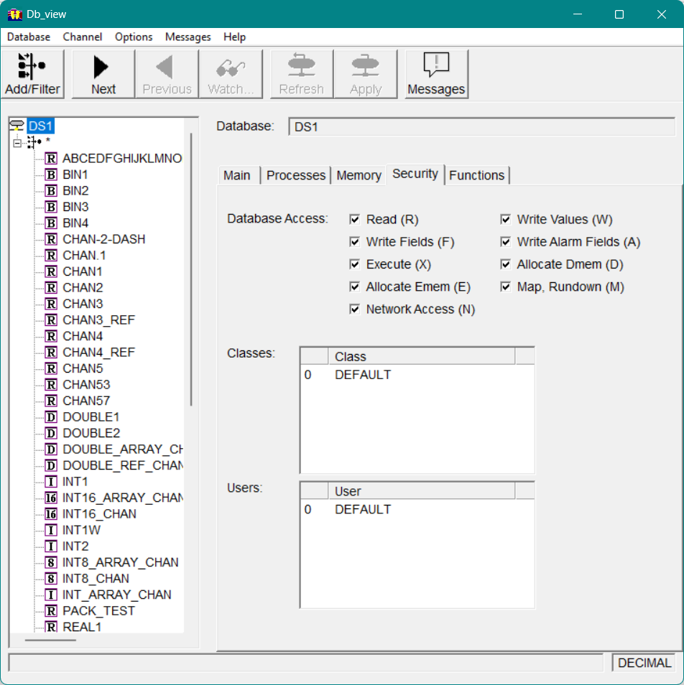
Task: Select DEFAULT row in Classes list
Action: (x=362, y=375)
